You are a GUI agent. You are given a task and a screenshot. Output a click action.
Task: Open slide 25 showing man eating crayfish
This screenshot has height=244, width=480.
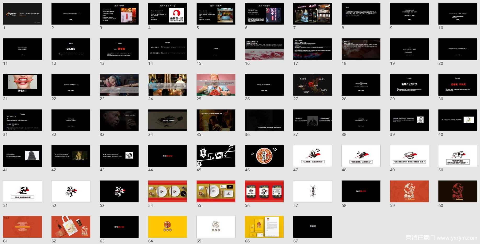(216, 85)
